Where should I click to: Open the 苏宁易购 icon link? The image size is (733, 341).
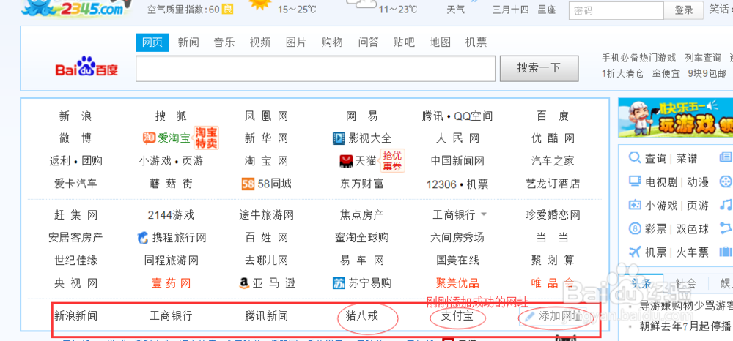click(x=339, y=282)
